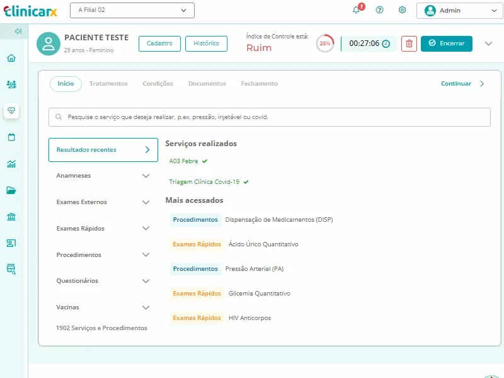Open Ácido Úrico Quantitativo exam
Screen dimensions: 504x378
point(263,244)
